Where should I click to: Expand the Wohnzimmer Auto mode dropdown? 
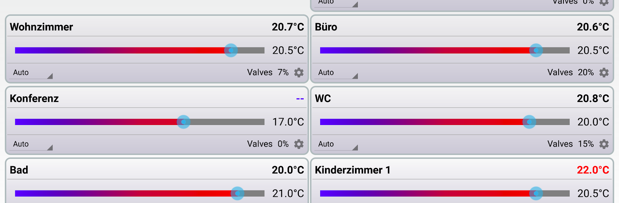32,73
